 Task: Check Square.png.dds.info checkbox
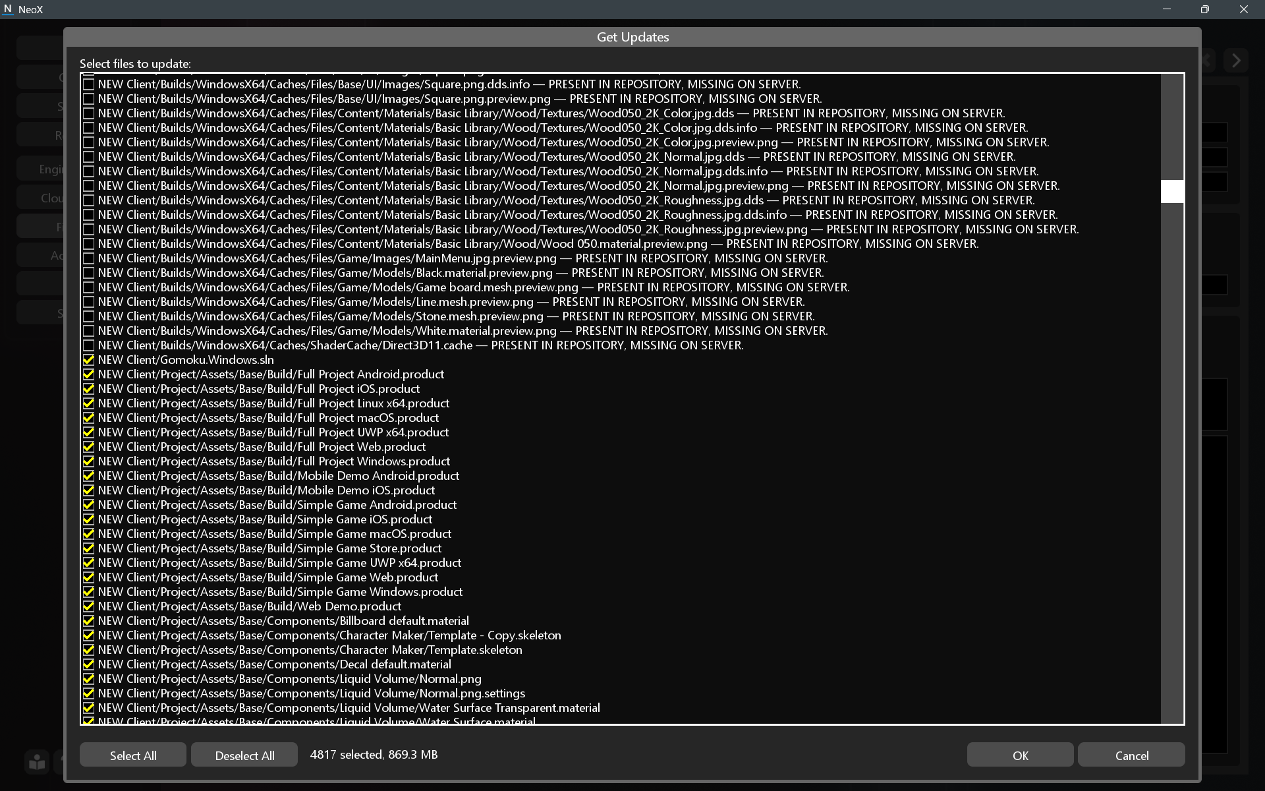tap(88, 84)
